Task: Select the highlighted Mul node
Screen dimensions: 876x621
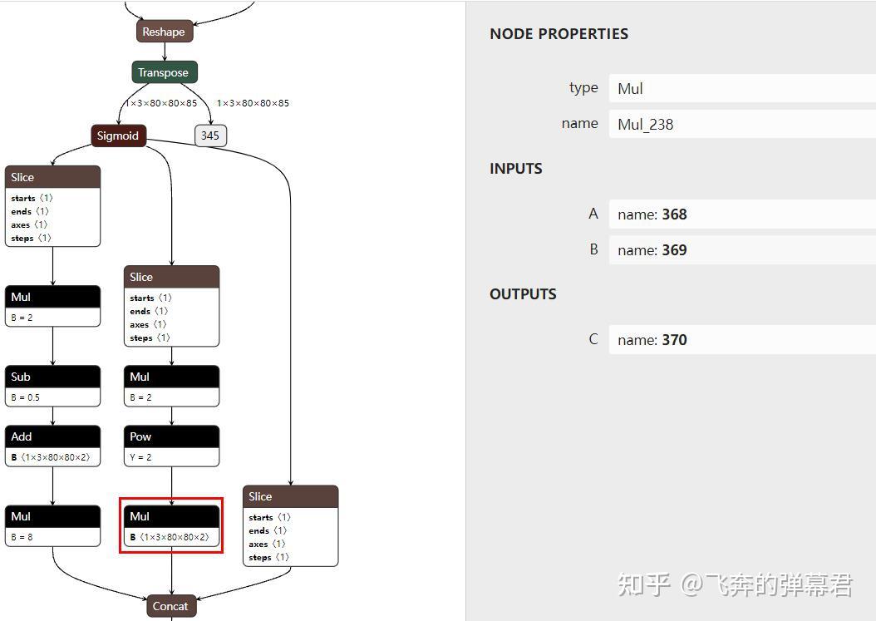Action: click(171, 516)
